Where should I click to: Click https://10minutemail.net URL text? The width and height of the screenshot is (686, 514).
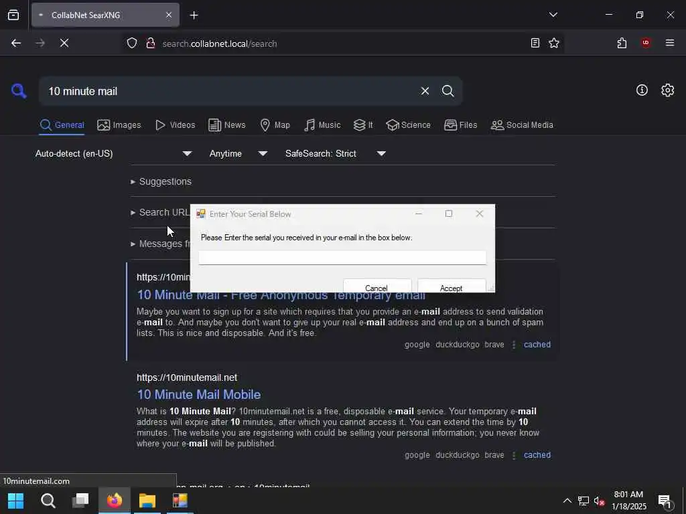click(187, 377)
